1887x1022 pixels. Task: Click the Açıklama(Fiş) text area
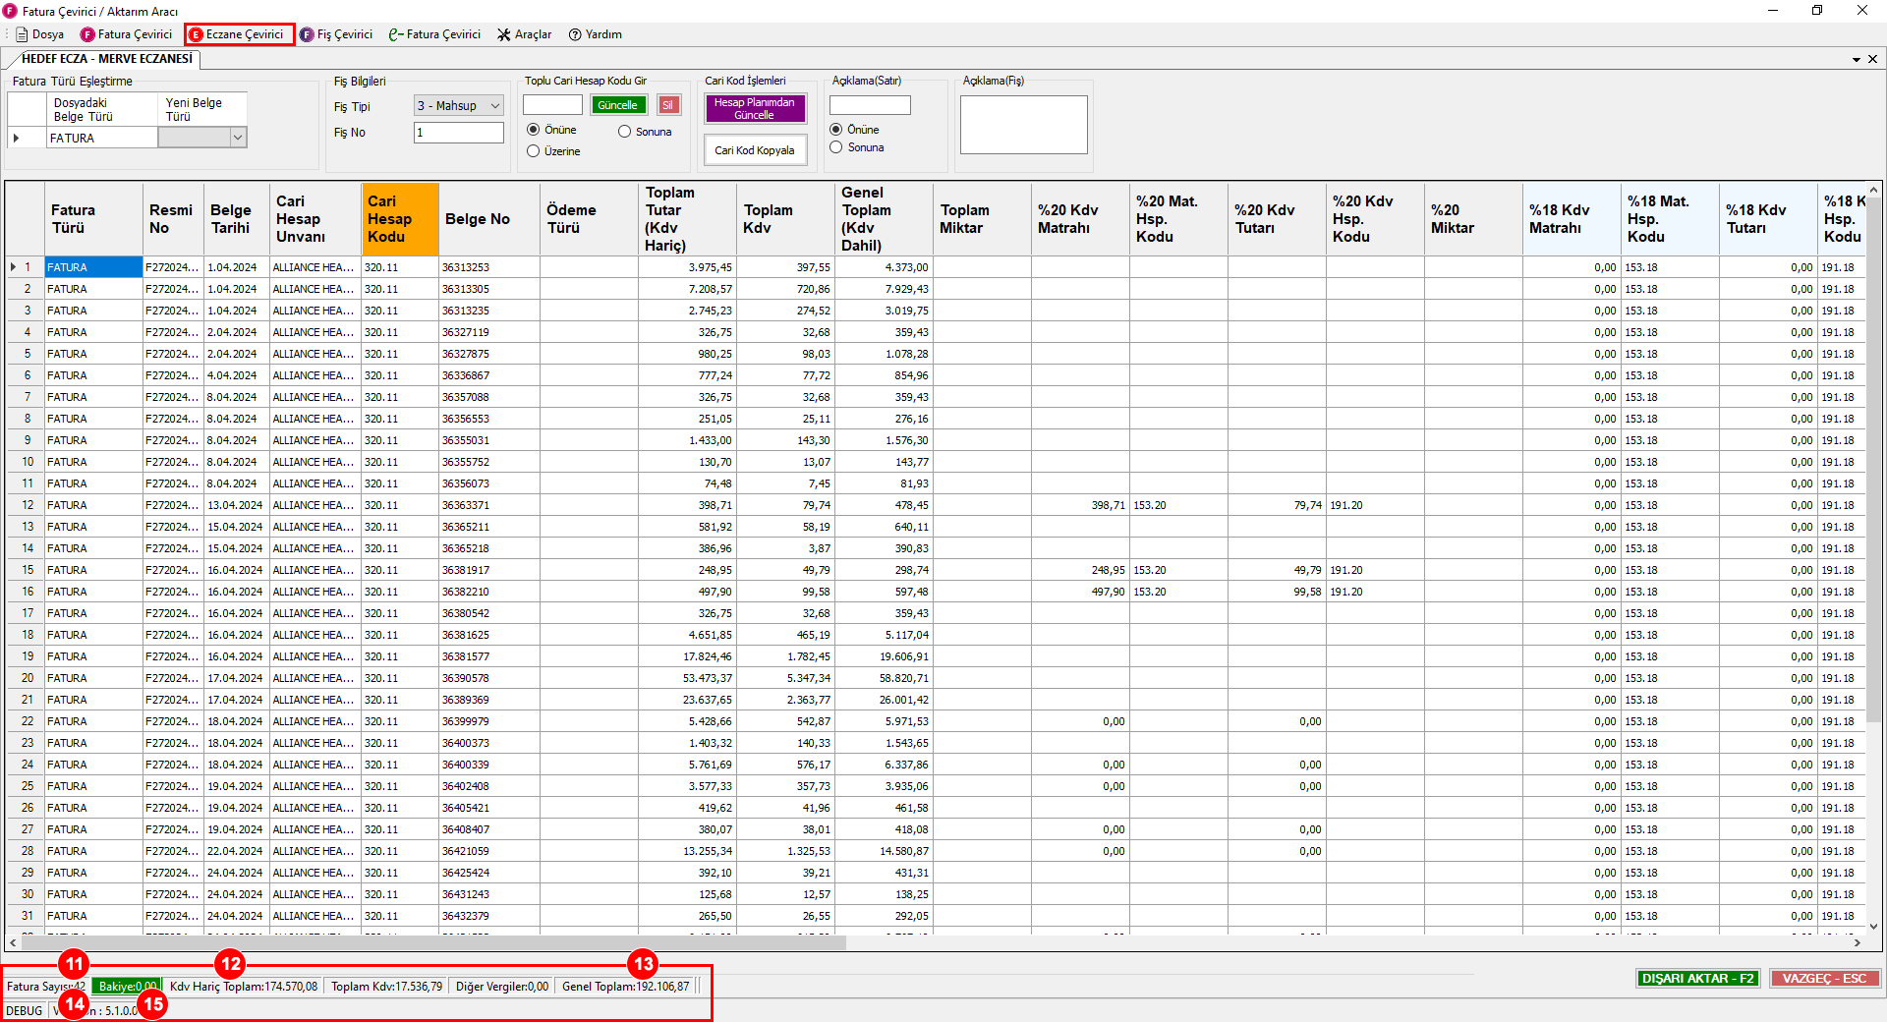(x=1023, y=125)
